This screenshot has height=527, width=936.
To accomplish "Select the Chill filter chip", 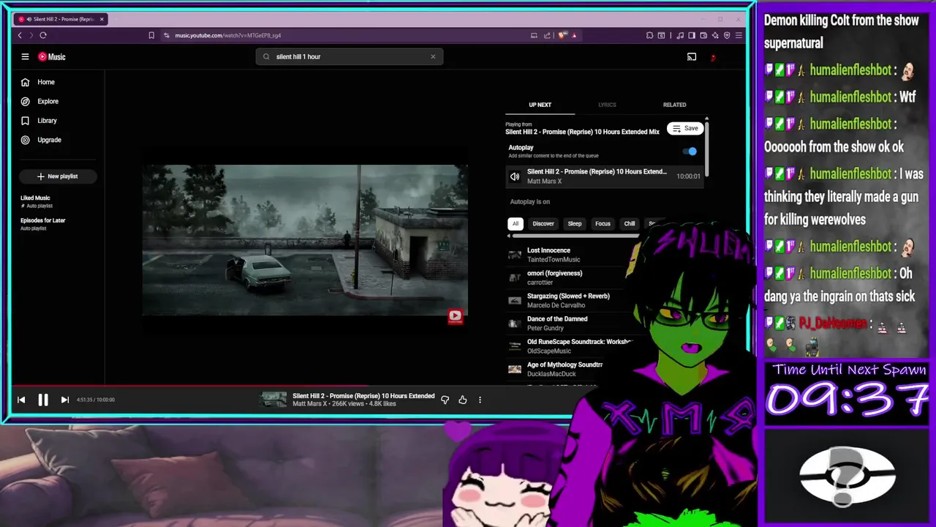I will click(630, 223).
